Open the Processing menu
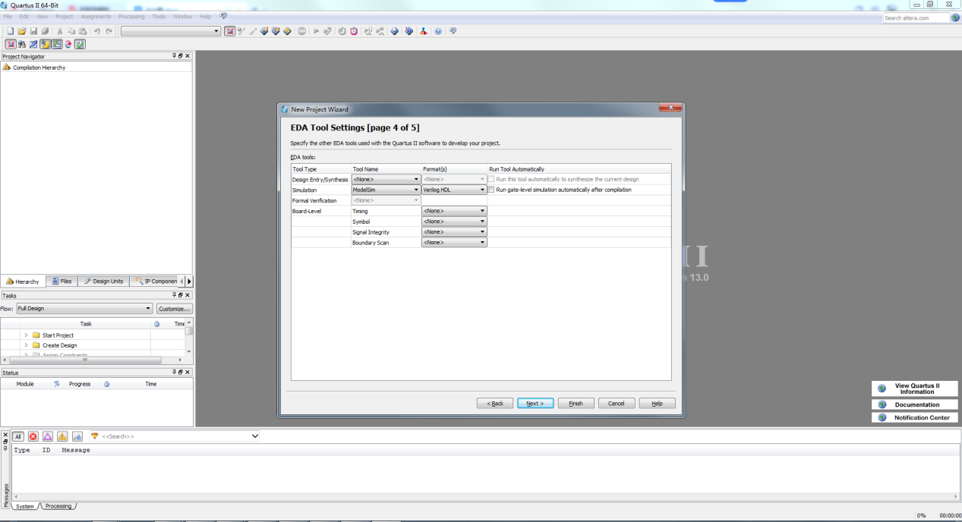Image resolution: width=962 pixels, height=522 pixels. tap(131, 16)
